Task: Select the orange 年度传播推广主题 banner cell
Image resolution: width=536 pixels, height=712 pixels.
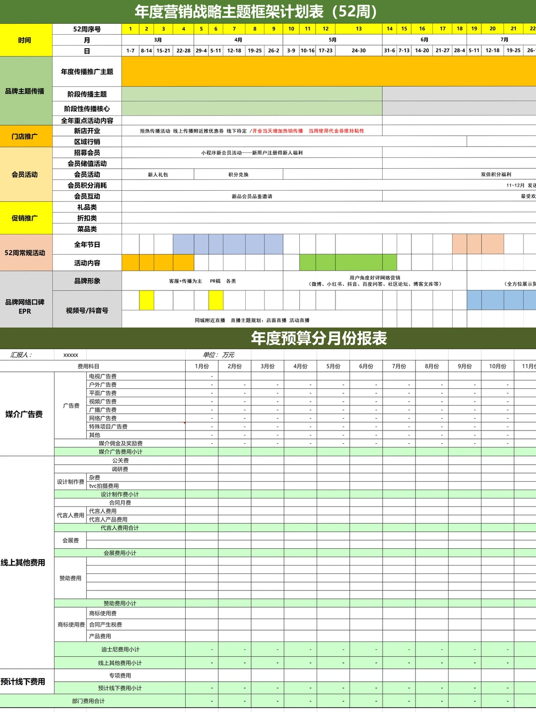Action: 323,71
